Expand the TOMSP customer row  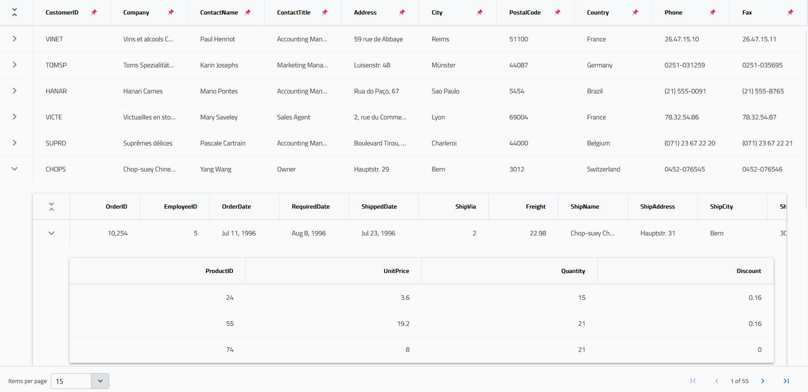point(15,65)
